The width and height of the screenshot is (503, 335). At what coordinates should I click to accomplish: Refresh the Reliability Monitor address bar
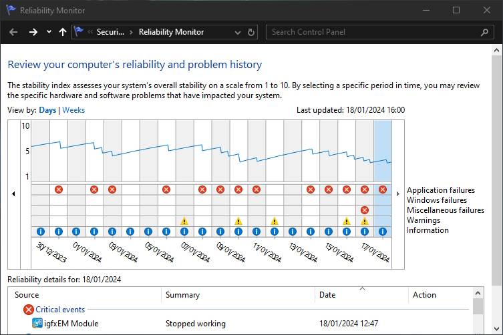(251, 32)
